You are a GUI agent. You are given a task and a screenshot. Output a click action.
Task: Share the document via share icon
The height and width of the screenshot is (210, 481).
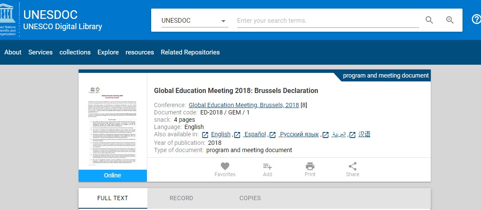click(353, 166)
